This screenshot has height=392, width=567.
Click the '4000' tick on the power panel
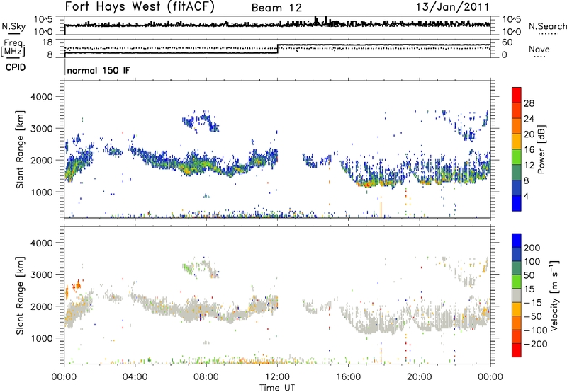coord(41,97)
